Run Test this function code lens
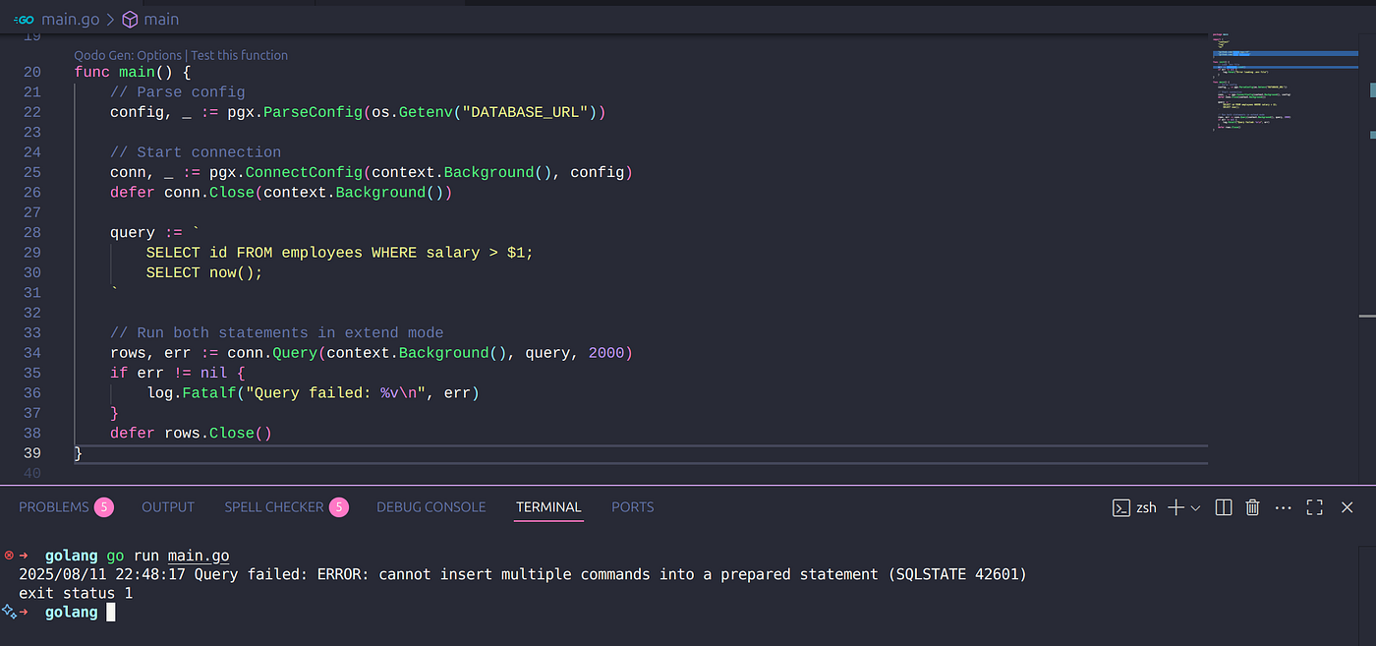The height and width of the screenshot is (646, 1376). pos(239,55)
